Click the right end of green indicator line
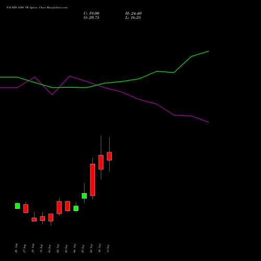 [x=208, y=51]
